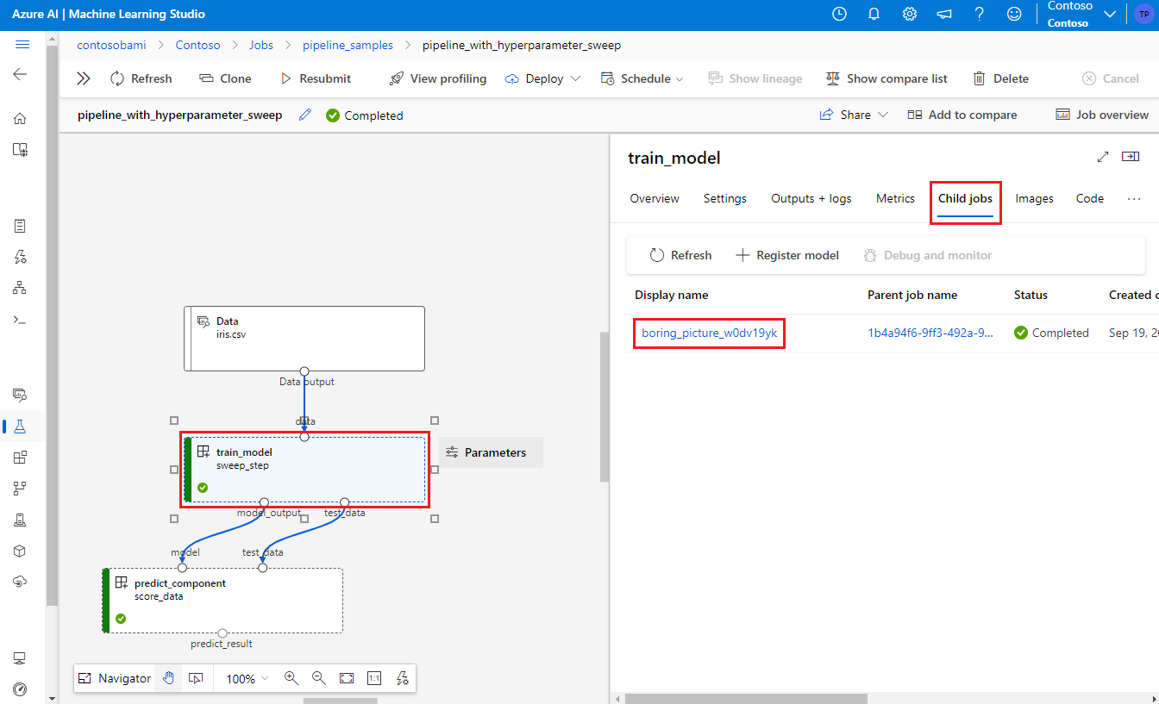Screen dimensions: 1159x704
Task: Open the boring_picture_w0dv19yk child job link
Action: [x=709, y=333]
